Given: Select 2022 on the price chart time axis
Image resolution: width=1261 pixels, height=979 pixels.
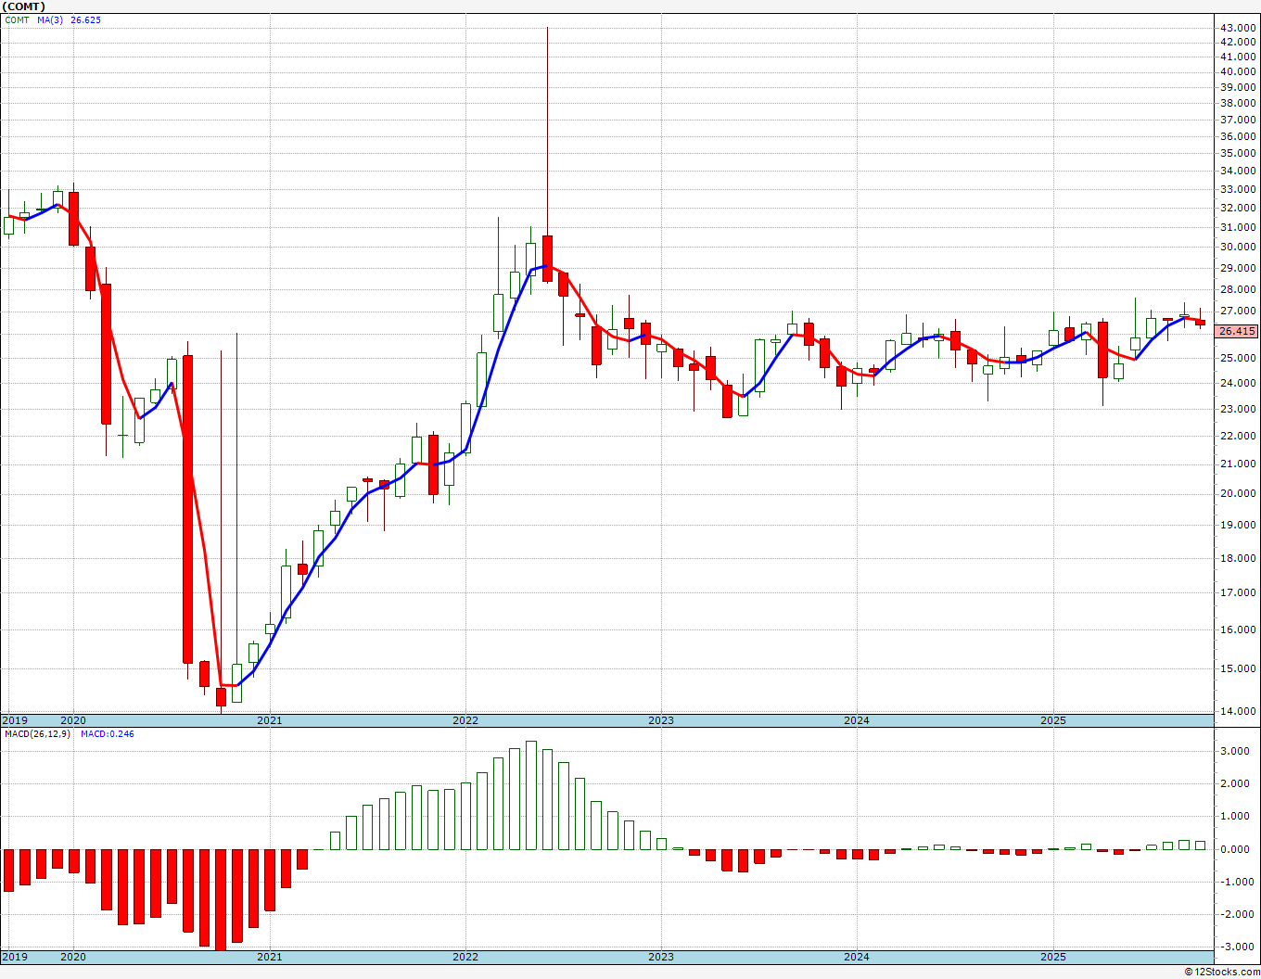Looking at the screenshot, I should click(465, 720).
